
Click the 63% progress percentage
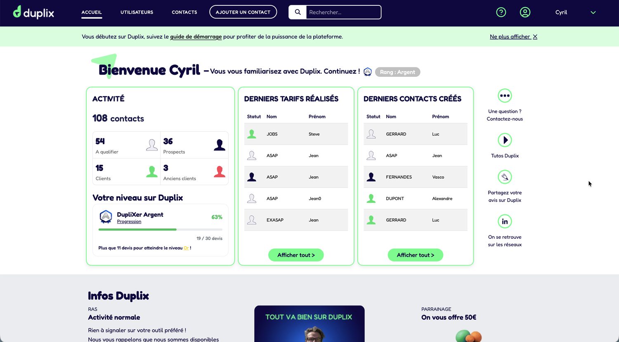[x=217, y=217]
